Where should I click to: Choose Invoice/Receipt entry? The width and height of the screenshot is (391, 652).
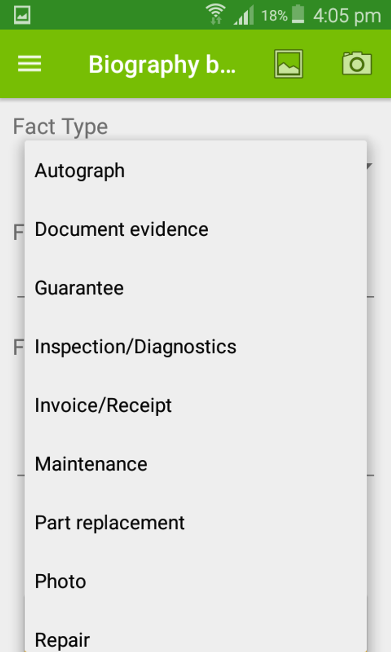[103, 405]
